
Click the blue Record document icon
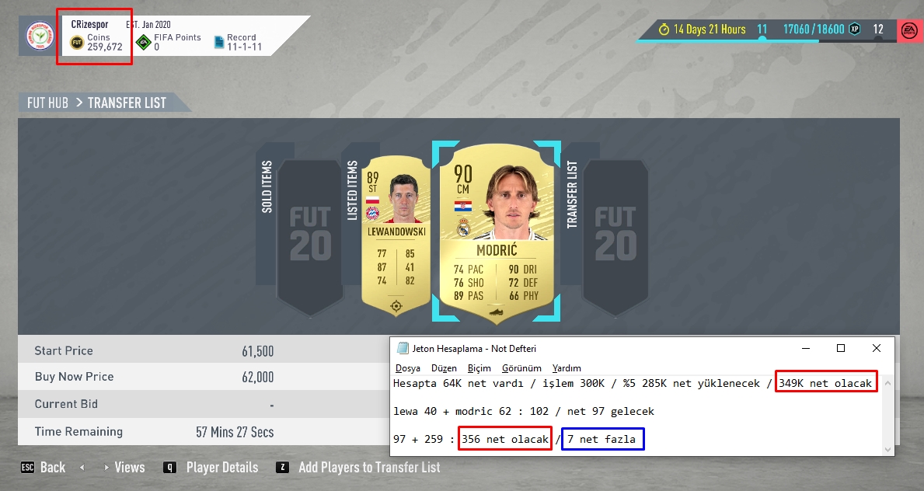[x=219, y=42]
